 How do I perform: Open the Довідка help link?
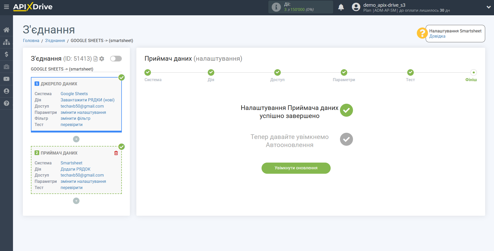point(437,36)
